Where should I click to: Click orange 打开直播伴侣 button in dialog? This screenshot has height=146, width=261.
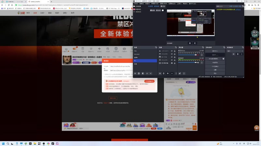149,81
